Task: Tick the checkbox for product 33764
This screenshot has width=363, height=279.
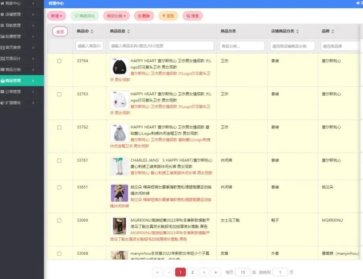Action: click(59, 61)
